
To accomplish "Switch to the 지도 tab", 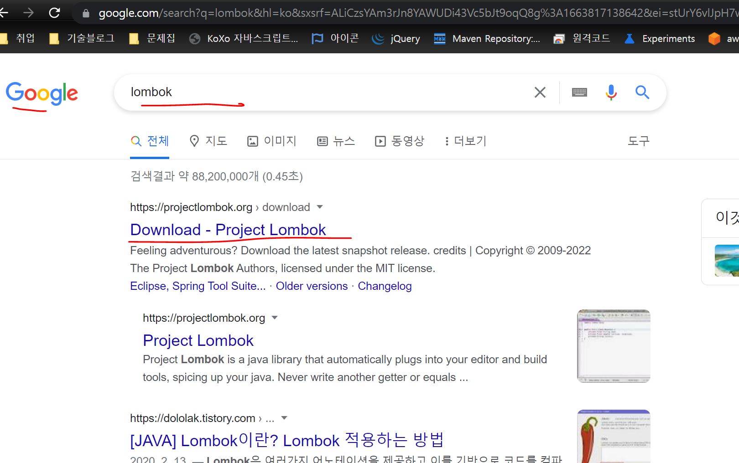I will pyautogui.click(x=208, y=141).
